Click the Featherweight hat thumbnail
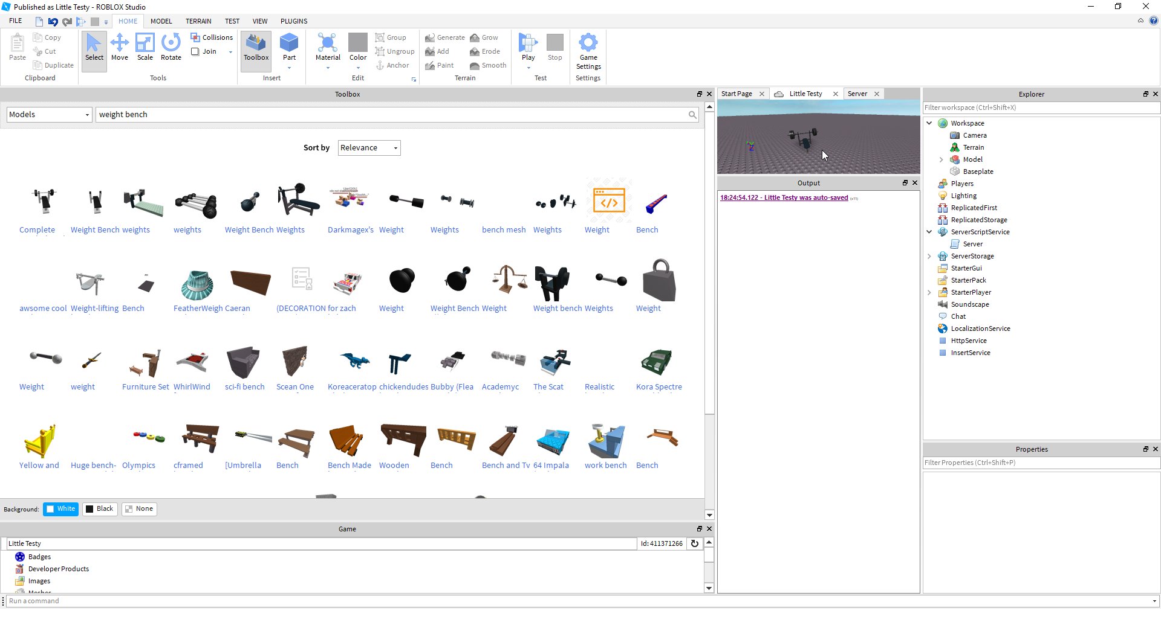1161x628 pixels. tap(198, 284)
